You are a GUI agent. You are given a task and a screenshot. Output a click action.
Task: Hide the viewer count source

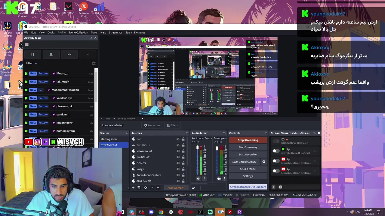click(178, 151)
